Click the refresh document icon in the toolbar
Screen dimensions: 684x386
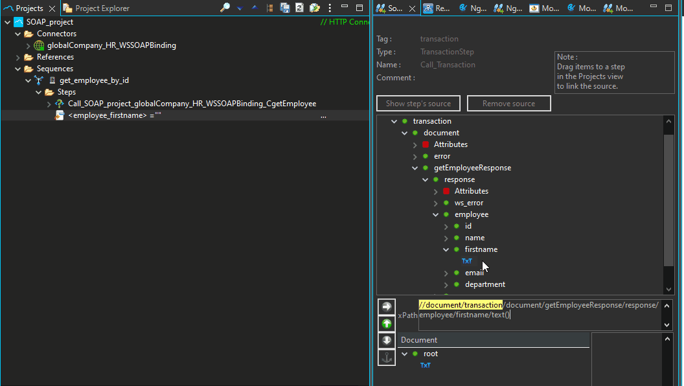coord(300,7)
